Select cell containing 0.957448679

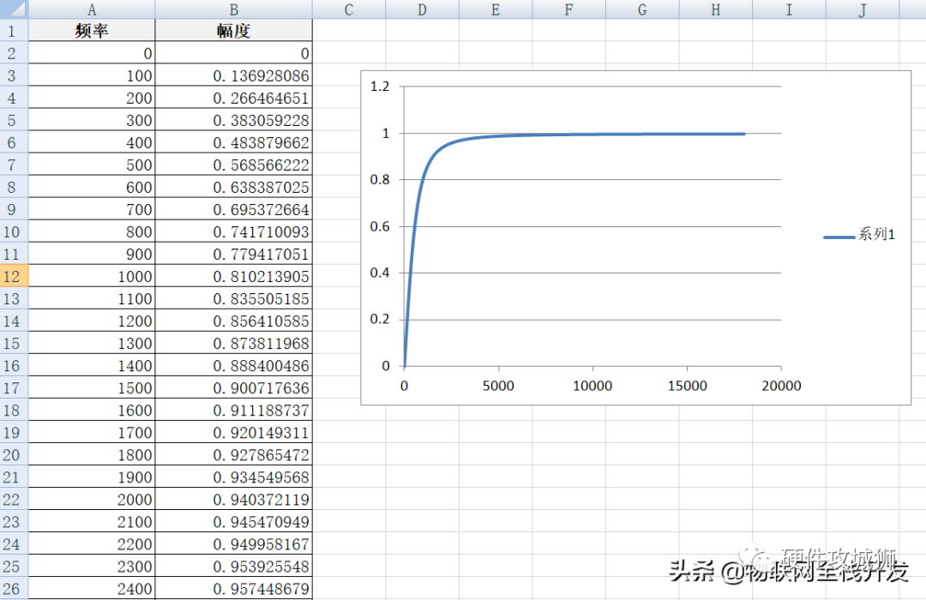coord(234,589)
